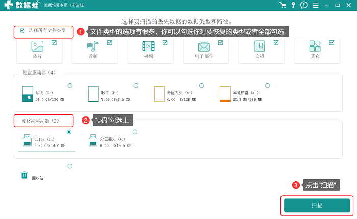This screenshot has height=219, width=357.
Task: Open the shopping cart icon
Action: [x=283, y=5]
